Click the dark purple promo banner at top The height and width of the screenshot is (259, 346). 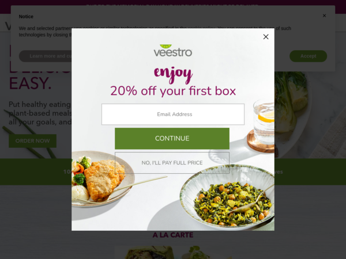pyautogui.click(x=173, y=3)
